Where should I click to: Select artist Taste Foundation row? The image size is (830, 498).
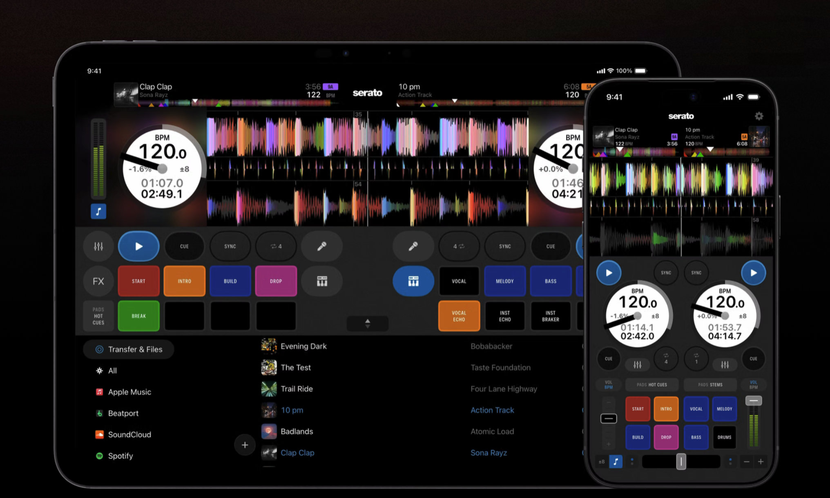click(500, 367)
